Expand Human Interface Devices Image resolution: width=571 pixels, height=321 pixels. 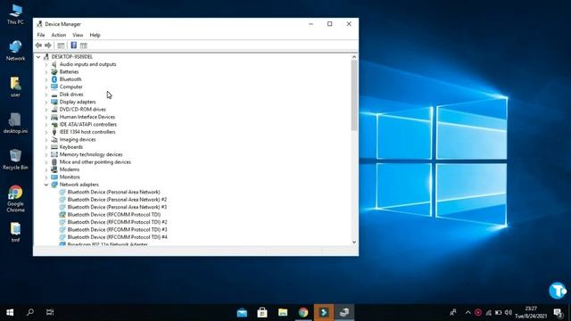pyautogui.click(x=46, y=117)
